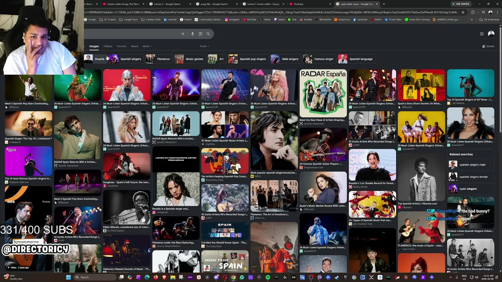Open the Twitch bookmark
Screen dimensions: 502x282
coord(279,20)
